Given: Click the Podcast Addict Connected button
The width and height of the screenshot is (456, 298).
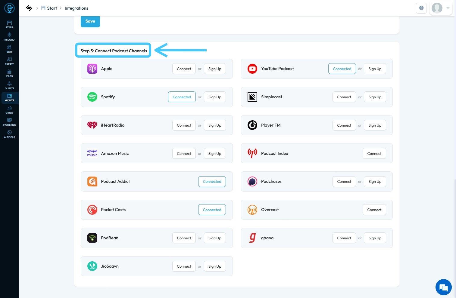Looking at the screenshot, I should (x=212, y=182).
